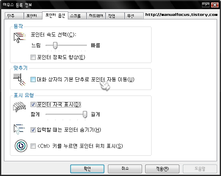This screenshot has height=176, width=221.
Task: Uncheck 입력할 때는 포인터 숨기기 checkbox
Action: 33,130
